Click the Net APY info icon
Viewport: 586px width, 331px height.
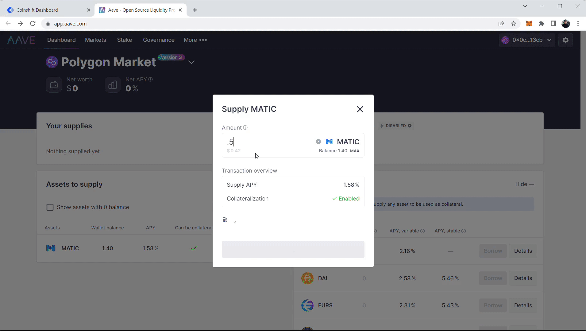[150, 79]
